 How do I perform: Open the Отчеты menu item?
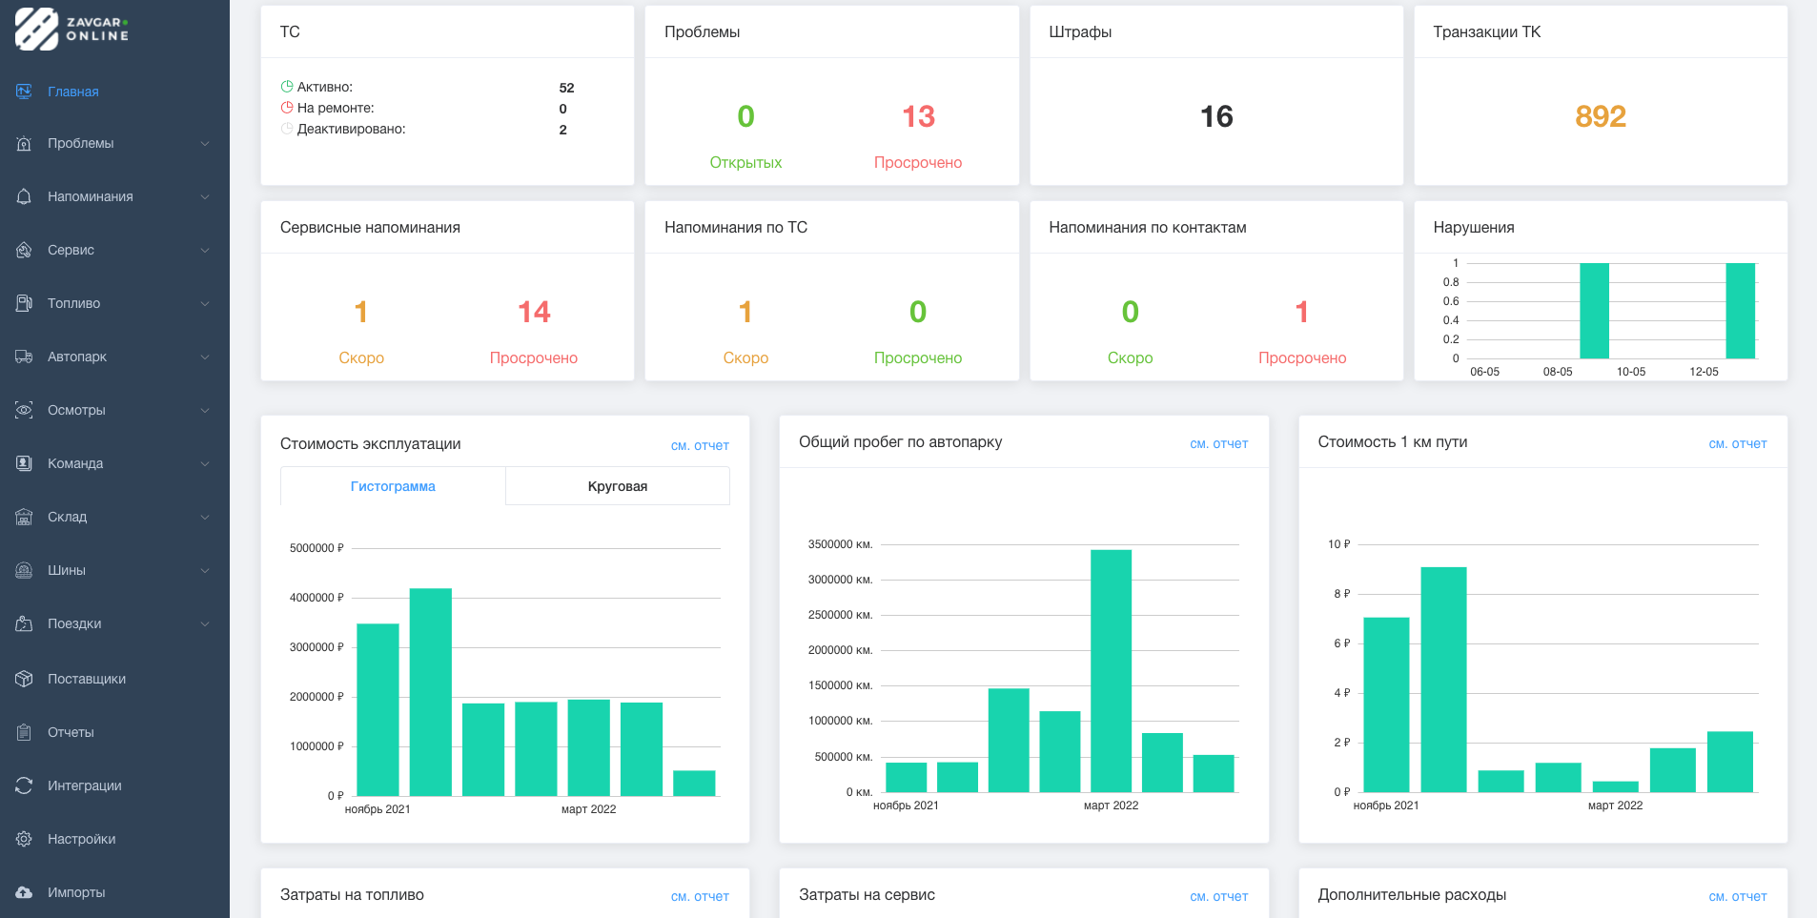coord(114,732)
